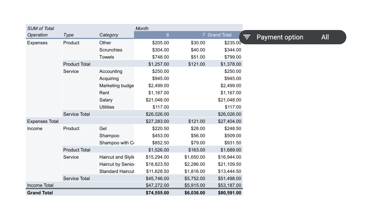Viewport: 376px width, 199px height.
Task: Click the $51,498.00 Service grand total value
Action: 229,178
